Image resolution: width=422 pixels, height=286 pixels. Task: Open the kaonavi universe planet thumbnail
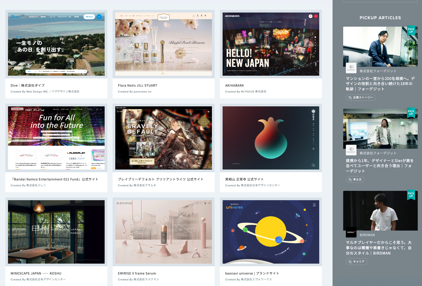click(x=271, y=232)
